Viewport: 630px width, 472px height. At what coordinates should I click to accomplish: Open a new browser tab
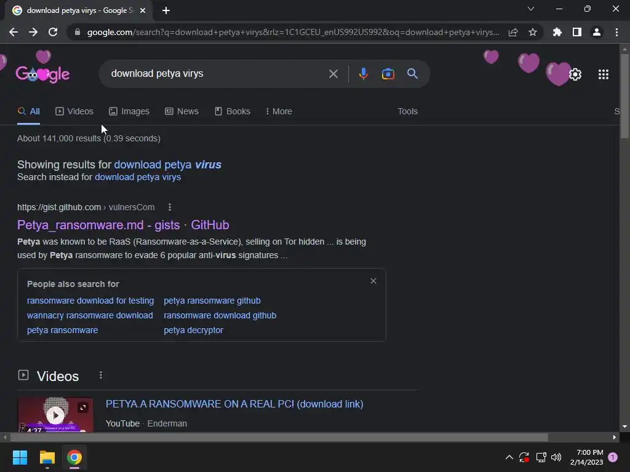click(x=166, y=10)
